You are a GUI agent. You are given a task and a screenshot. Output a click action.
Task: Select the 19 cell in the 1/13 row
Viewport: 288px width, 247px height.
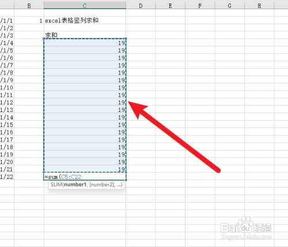pos(85,110)
